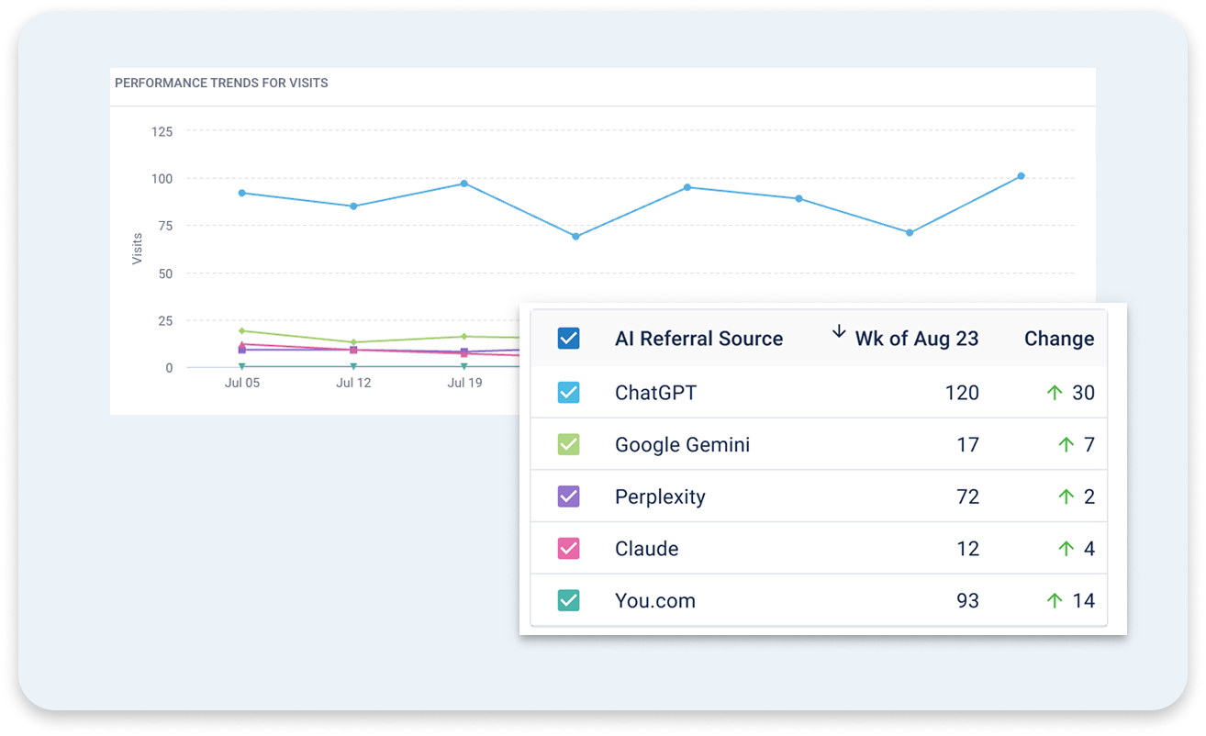Toggle the select-all checkbox in the table header

pyautogui.click(x=569, y=339)
